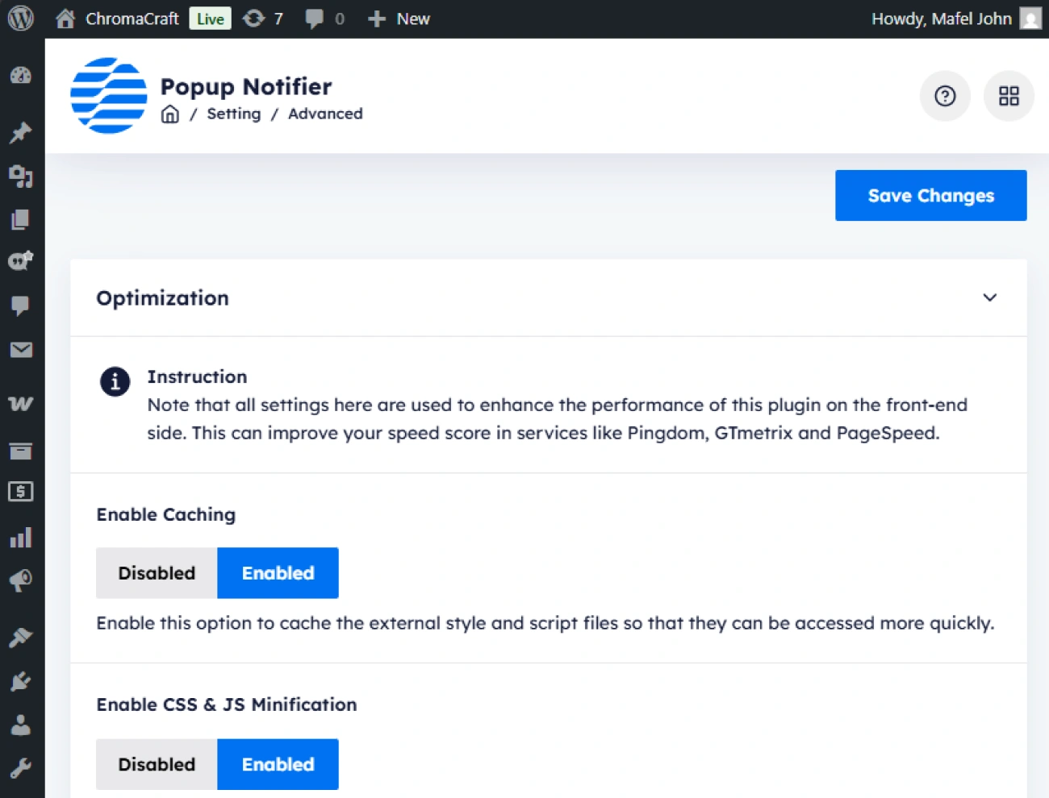Click the user avatar in admin bar
The width and height of the screenshot is (1049, 798).
tap(1030, 19)
